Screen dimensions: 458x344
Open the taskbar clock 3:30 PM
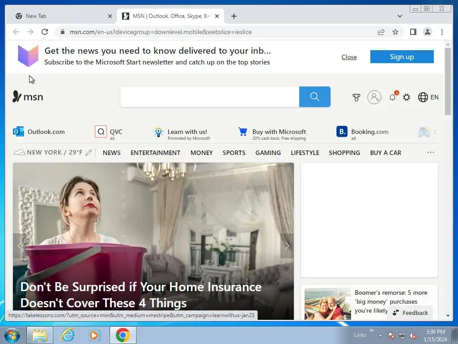coord(435,335)
